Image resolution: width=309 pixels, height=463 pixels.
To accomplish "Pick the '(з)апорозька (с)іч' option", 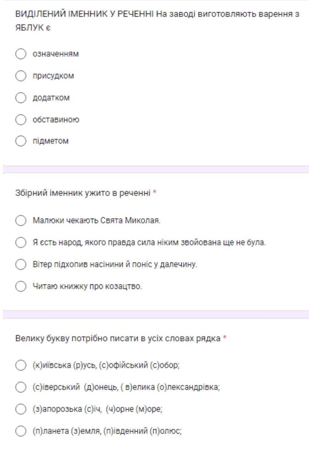I will [x=21, y=409].
